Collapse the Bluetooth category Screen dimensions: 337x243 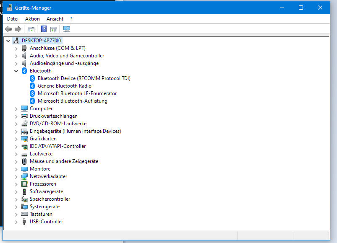(16, 71)
